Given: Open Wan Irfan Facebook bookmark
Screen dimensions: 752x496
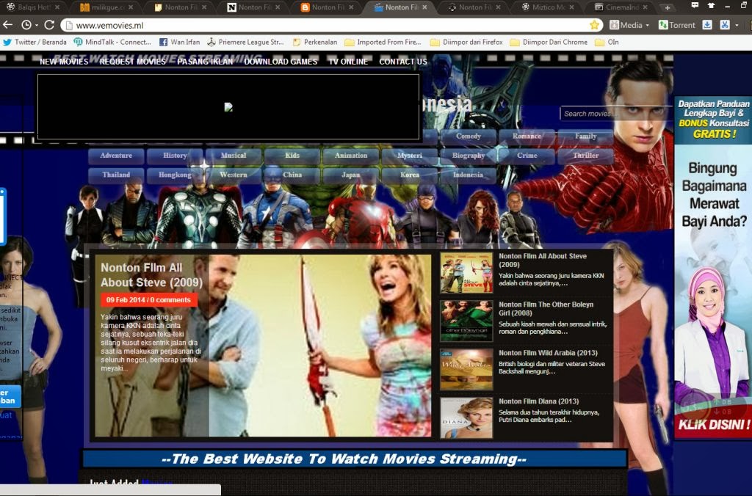Looking at the screenshot, I should click(x=179, y=42).
